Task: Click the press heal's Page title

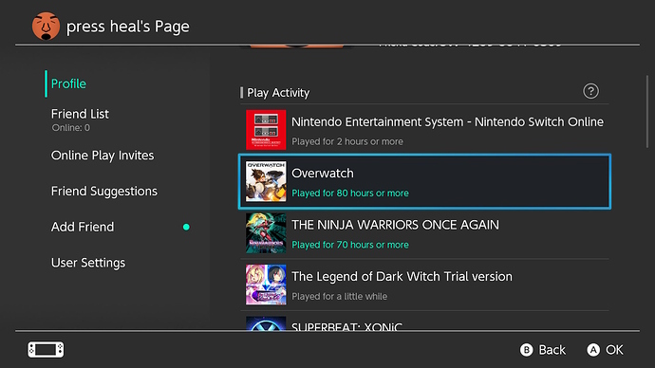Action: coord(128,27)
